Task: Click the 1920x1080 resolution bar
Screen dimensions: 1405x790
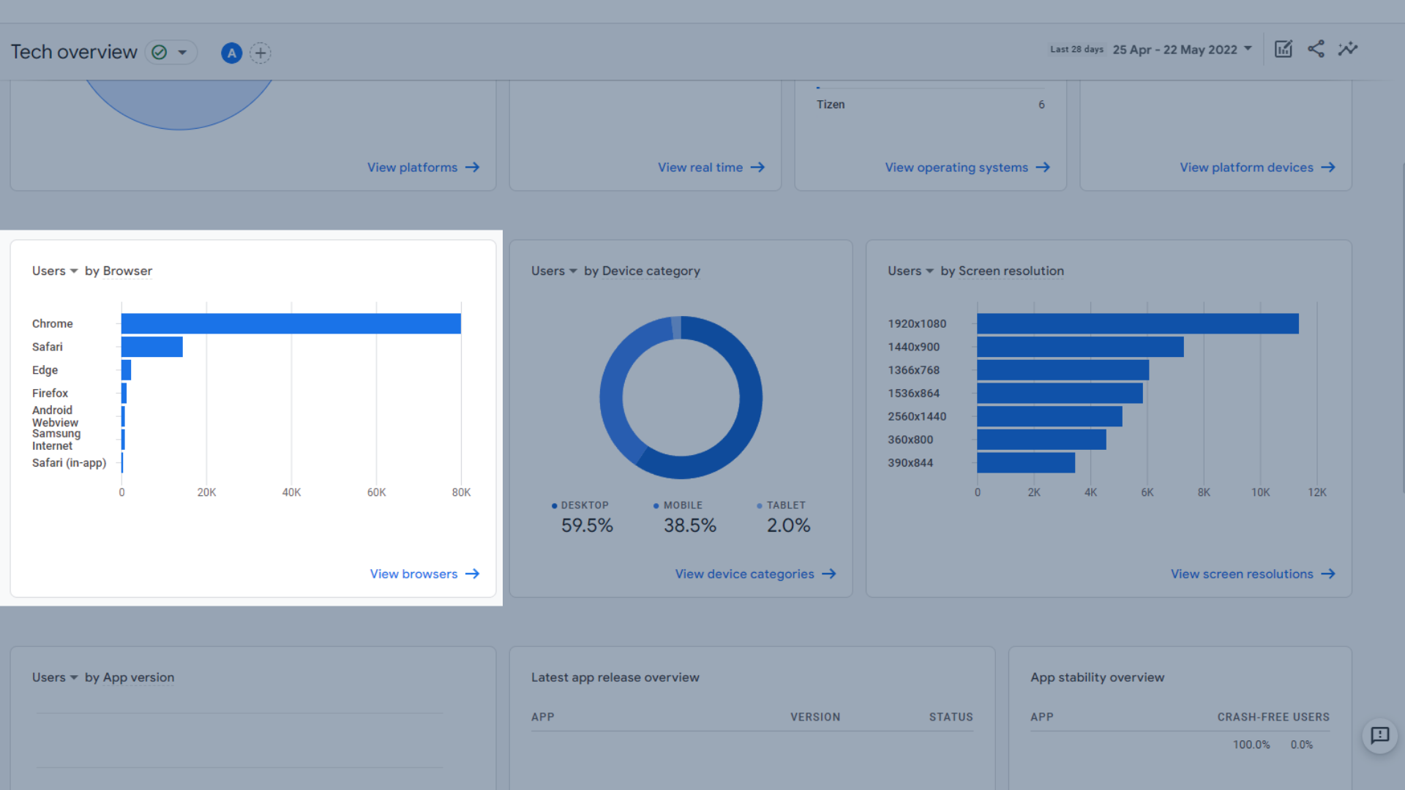Action: coord(1137,323)
